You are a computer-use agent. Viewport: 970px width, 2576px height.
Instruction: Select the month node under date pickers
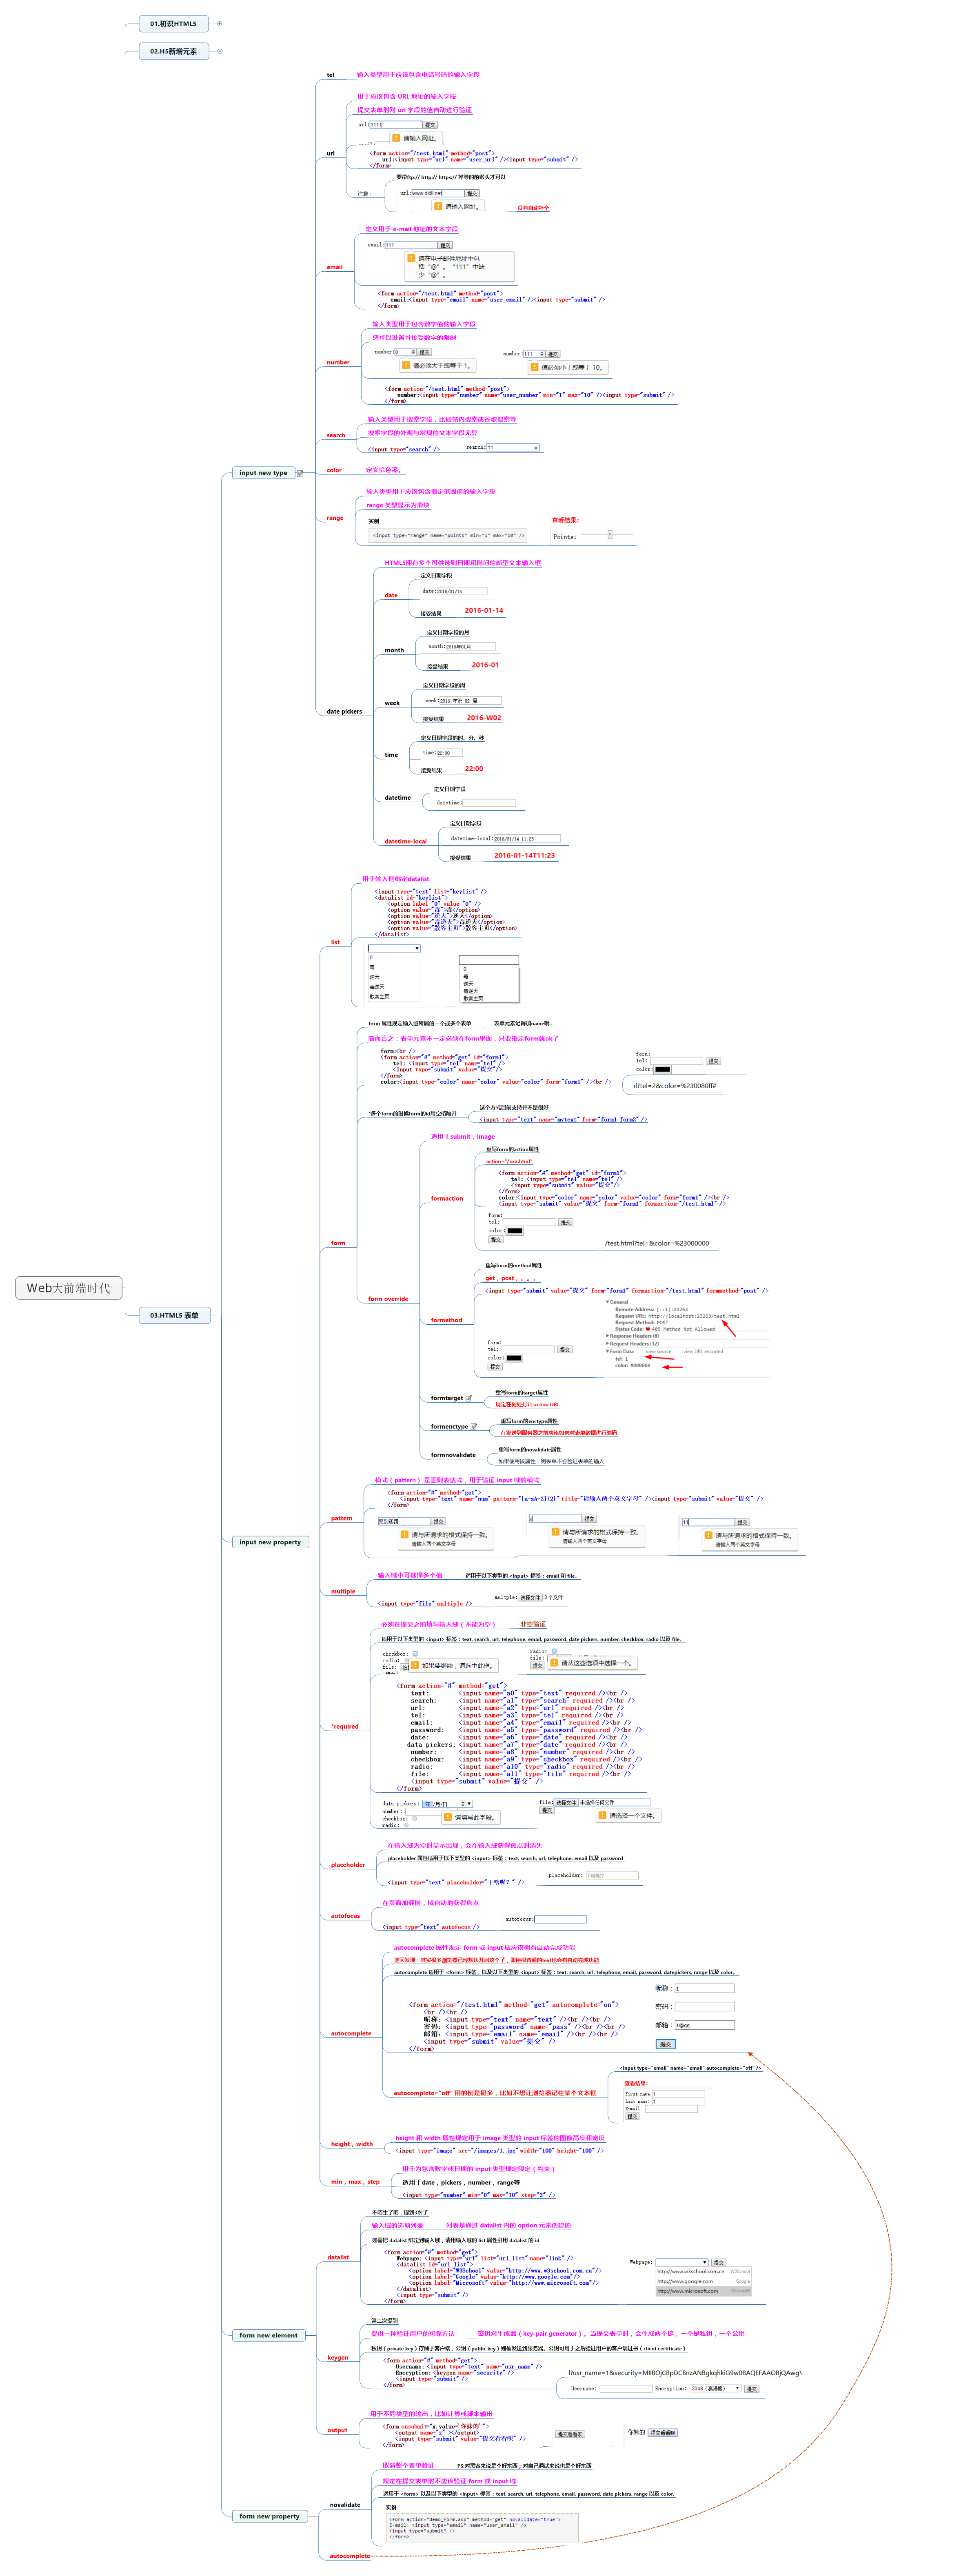tap(394, 650)
